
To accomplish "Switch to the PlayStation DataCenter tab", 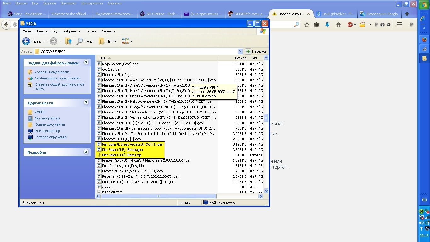I will click(x=115, y=14).
